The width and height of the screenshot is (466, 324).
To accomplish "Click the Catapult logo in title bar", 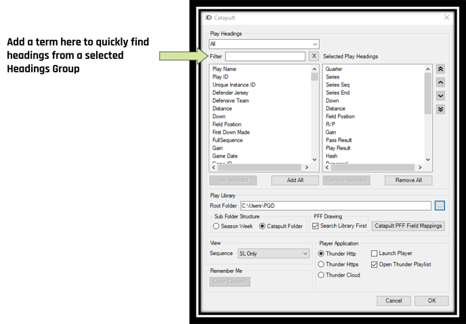I will 209,18.
